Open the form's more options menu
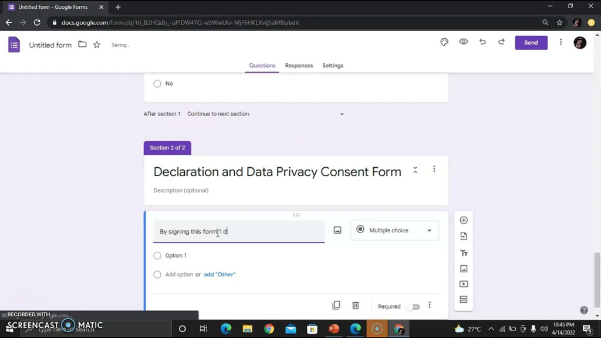This screenshot has width=601, height=338. pos(561,42)
